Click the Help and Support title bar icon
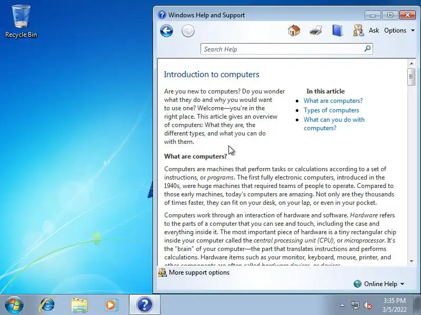Image resolution: width=421 pixels, height=315 pixels. [x=162, y=15]
